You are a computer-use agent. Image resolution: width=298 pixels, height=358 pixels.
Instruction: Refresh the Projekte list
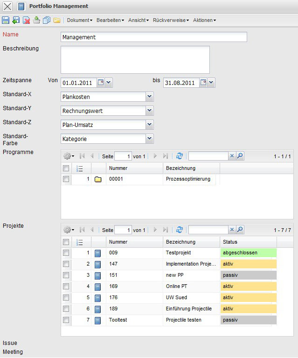(179, 230)
